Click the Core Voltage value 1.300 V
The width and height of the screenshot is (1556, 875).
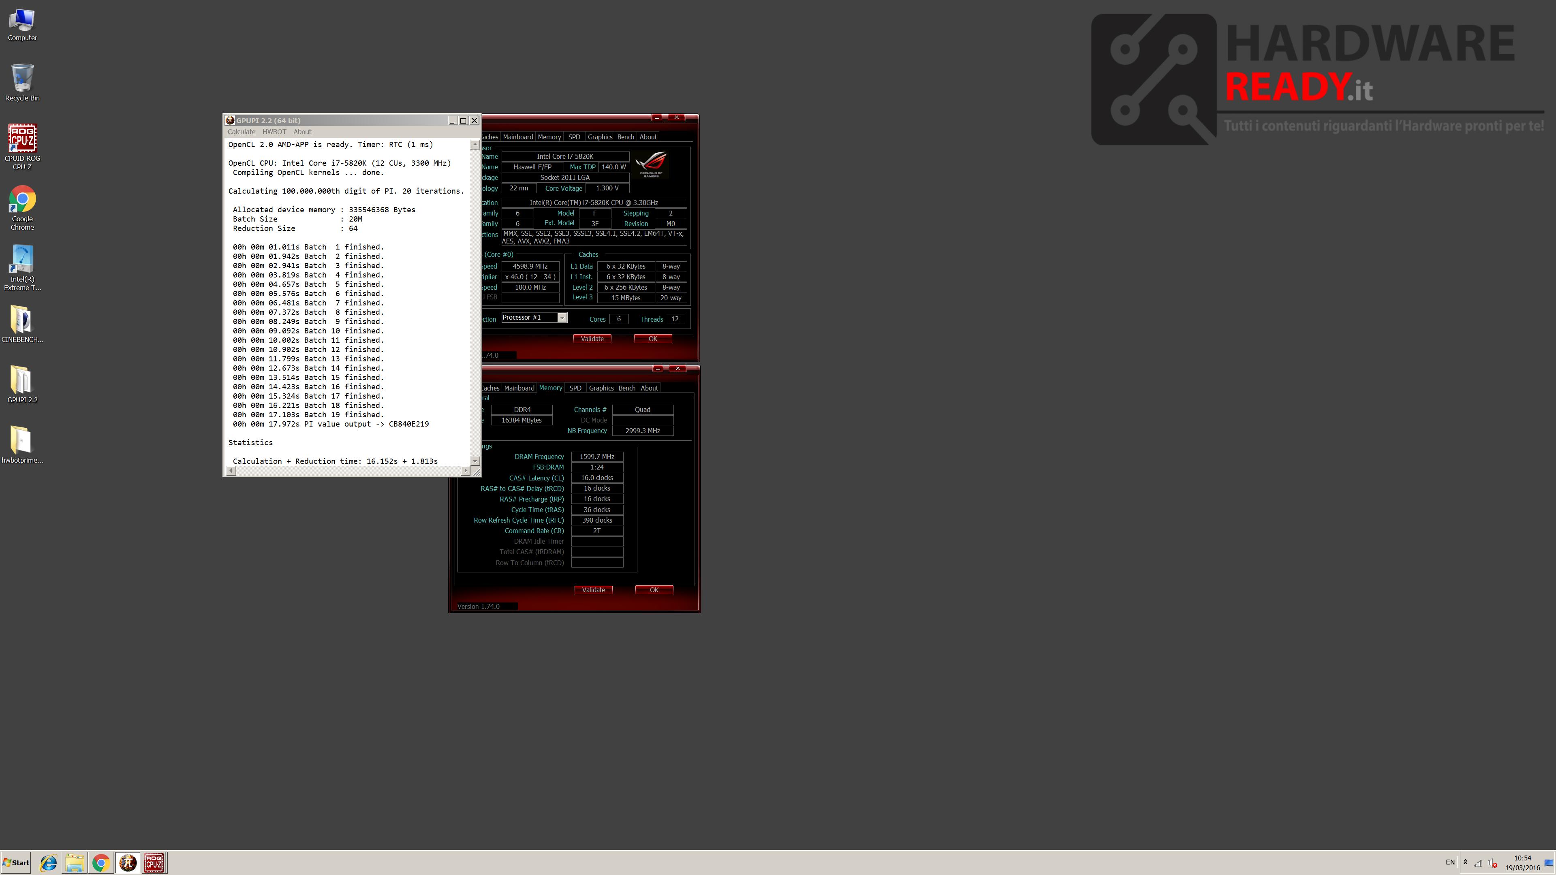click(x=607, y=188)
